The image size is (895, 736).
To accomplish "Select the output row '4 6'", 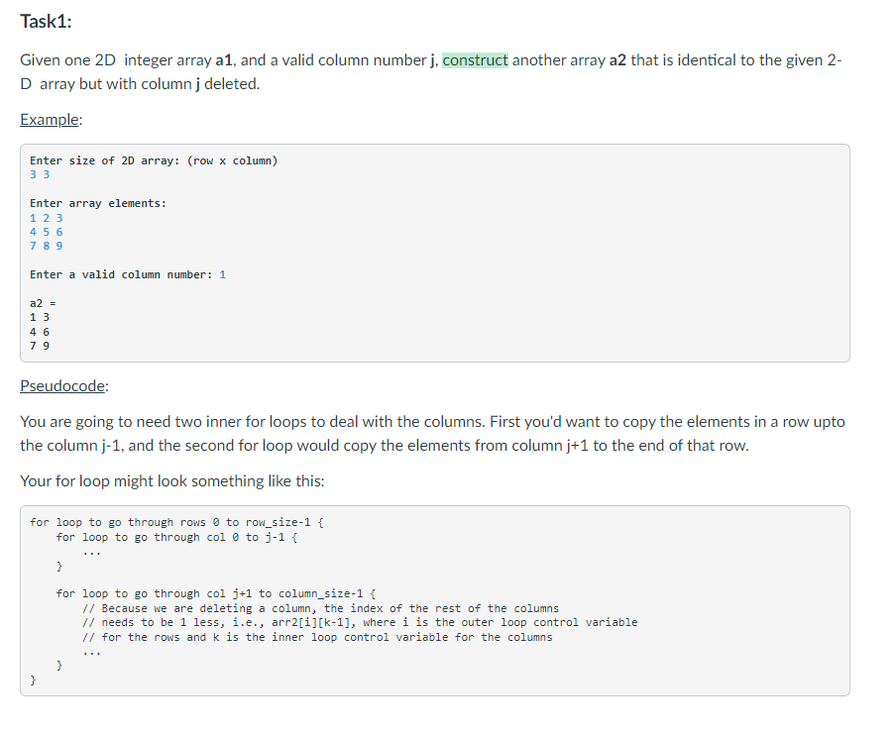I will tap(40, 331).
